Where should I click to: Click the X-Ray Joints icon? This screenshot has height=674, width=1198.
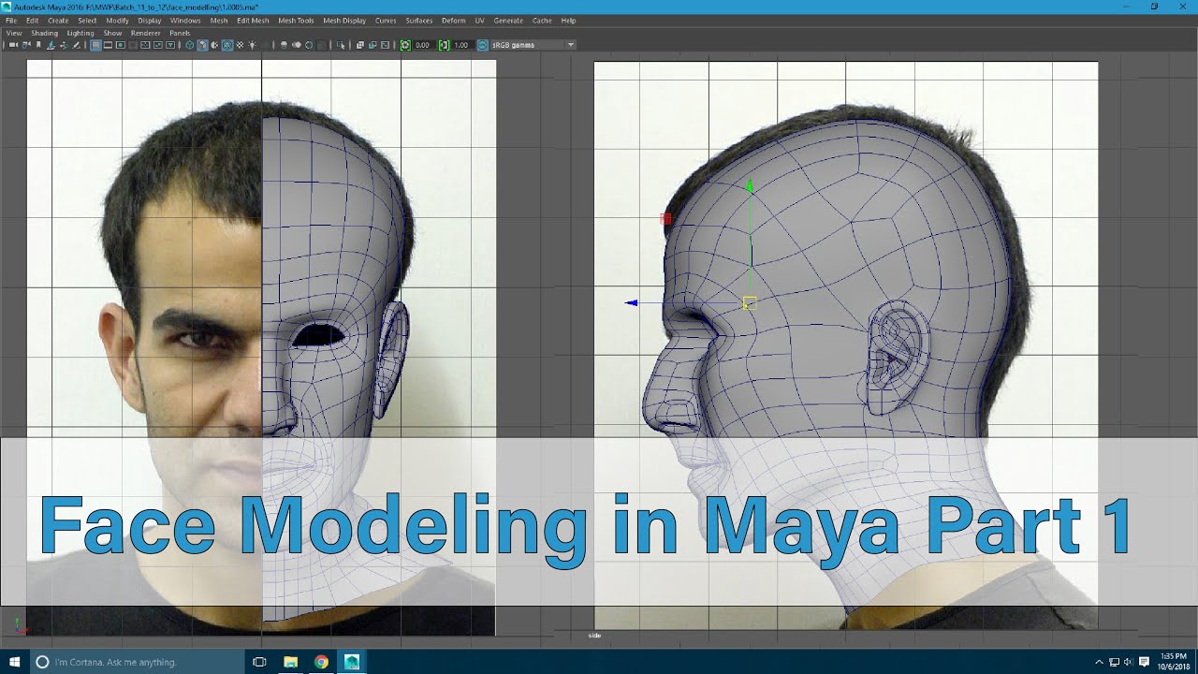click(385, 45)
